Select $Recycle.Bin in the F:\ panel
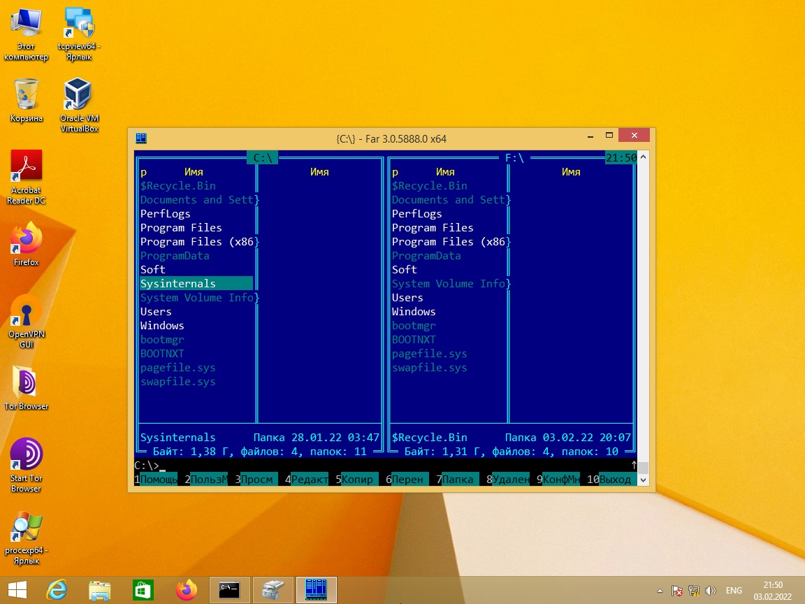 pyautogui.click(x=430, y=186)
